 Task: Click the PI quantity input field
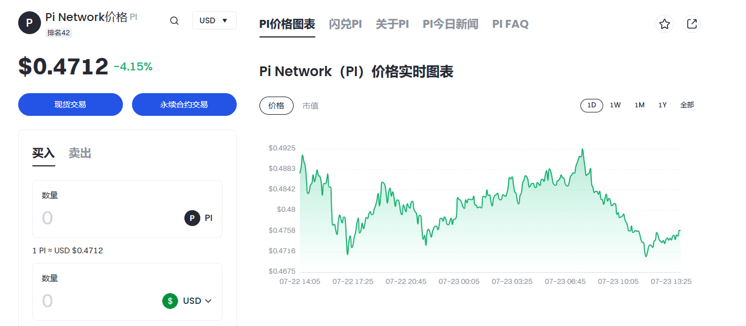click(108, 218)
